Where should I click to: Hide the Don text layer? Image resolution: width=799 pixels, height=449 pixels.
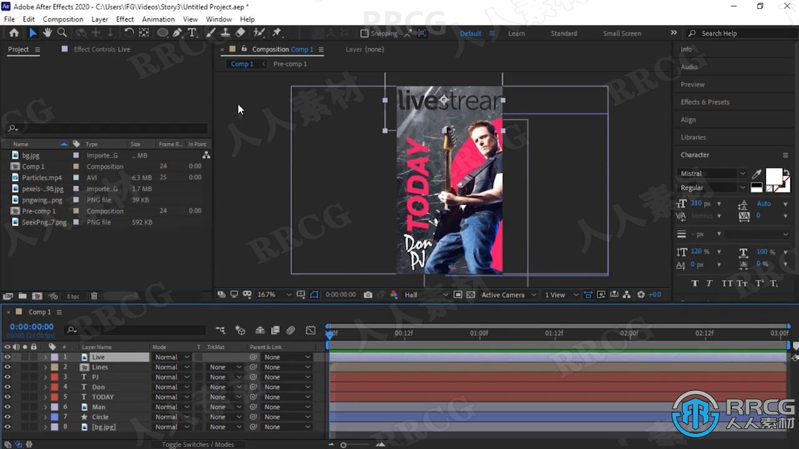click(x=7, y=387)
